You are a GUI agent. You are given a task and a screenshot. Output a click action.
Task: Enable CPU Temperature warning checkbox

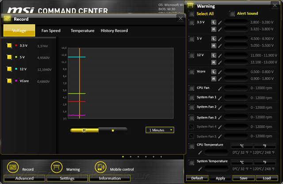click(191, 146)
